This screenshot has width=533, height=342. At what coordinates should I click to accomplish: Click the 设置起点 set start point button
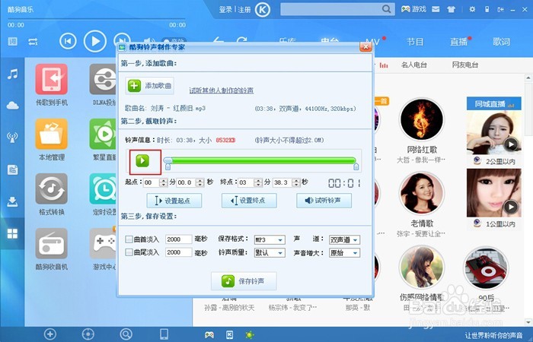click(174, 201)
